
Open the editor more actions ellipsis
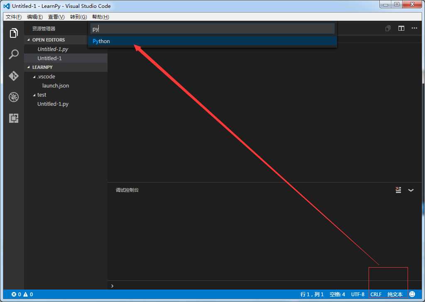click(x=414, y=28)
